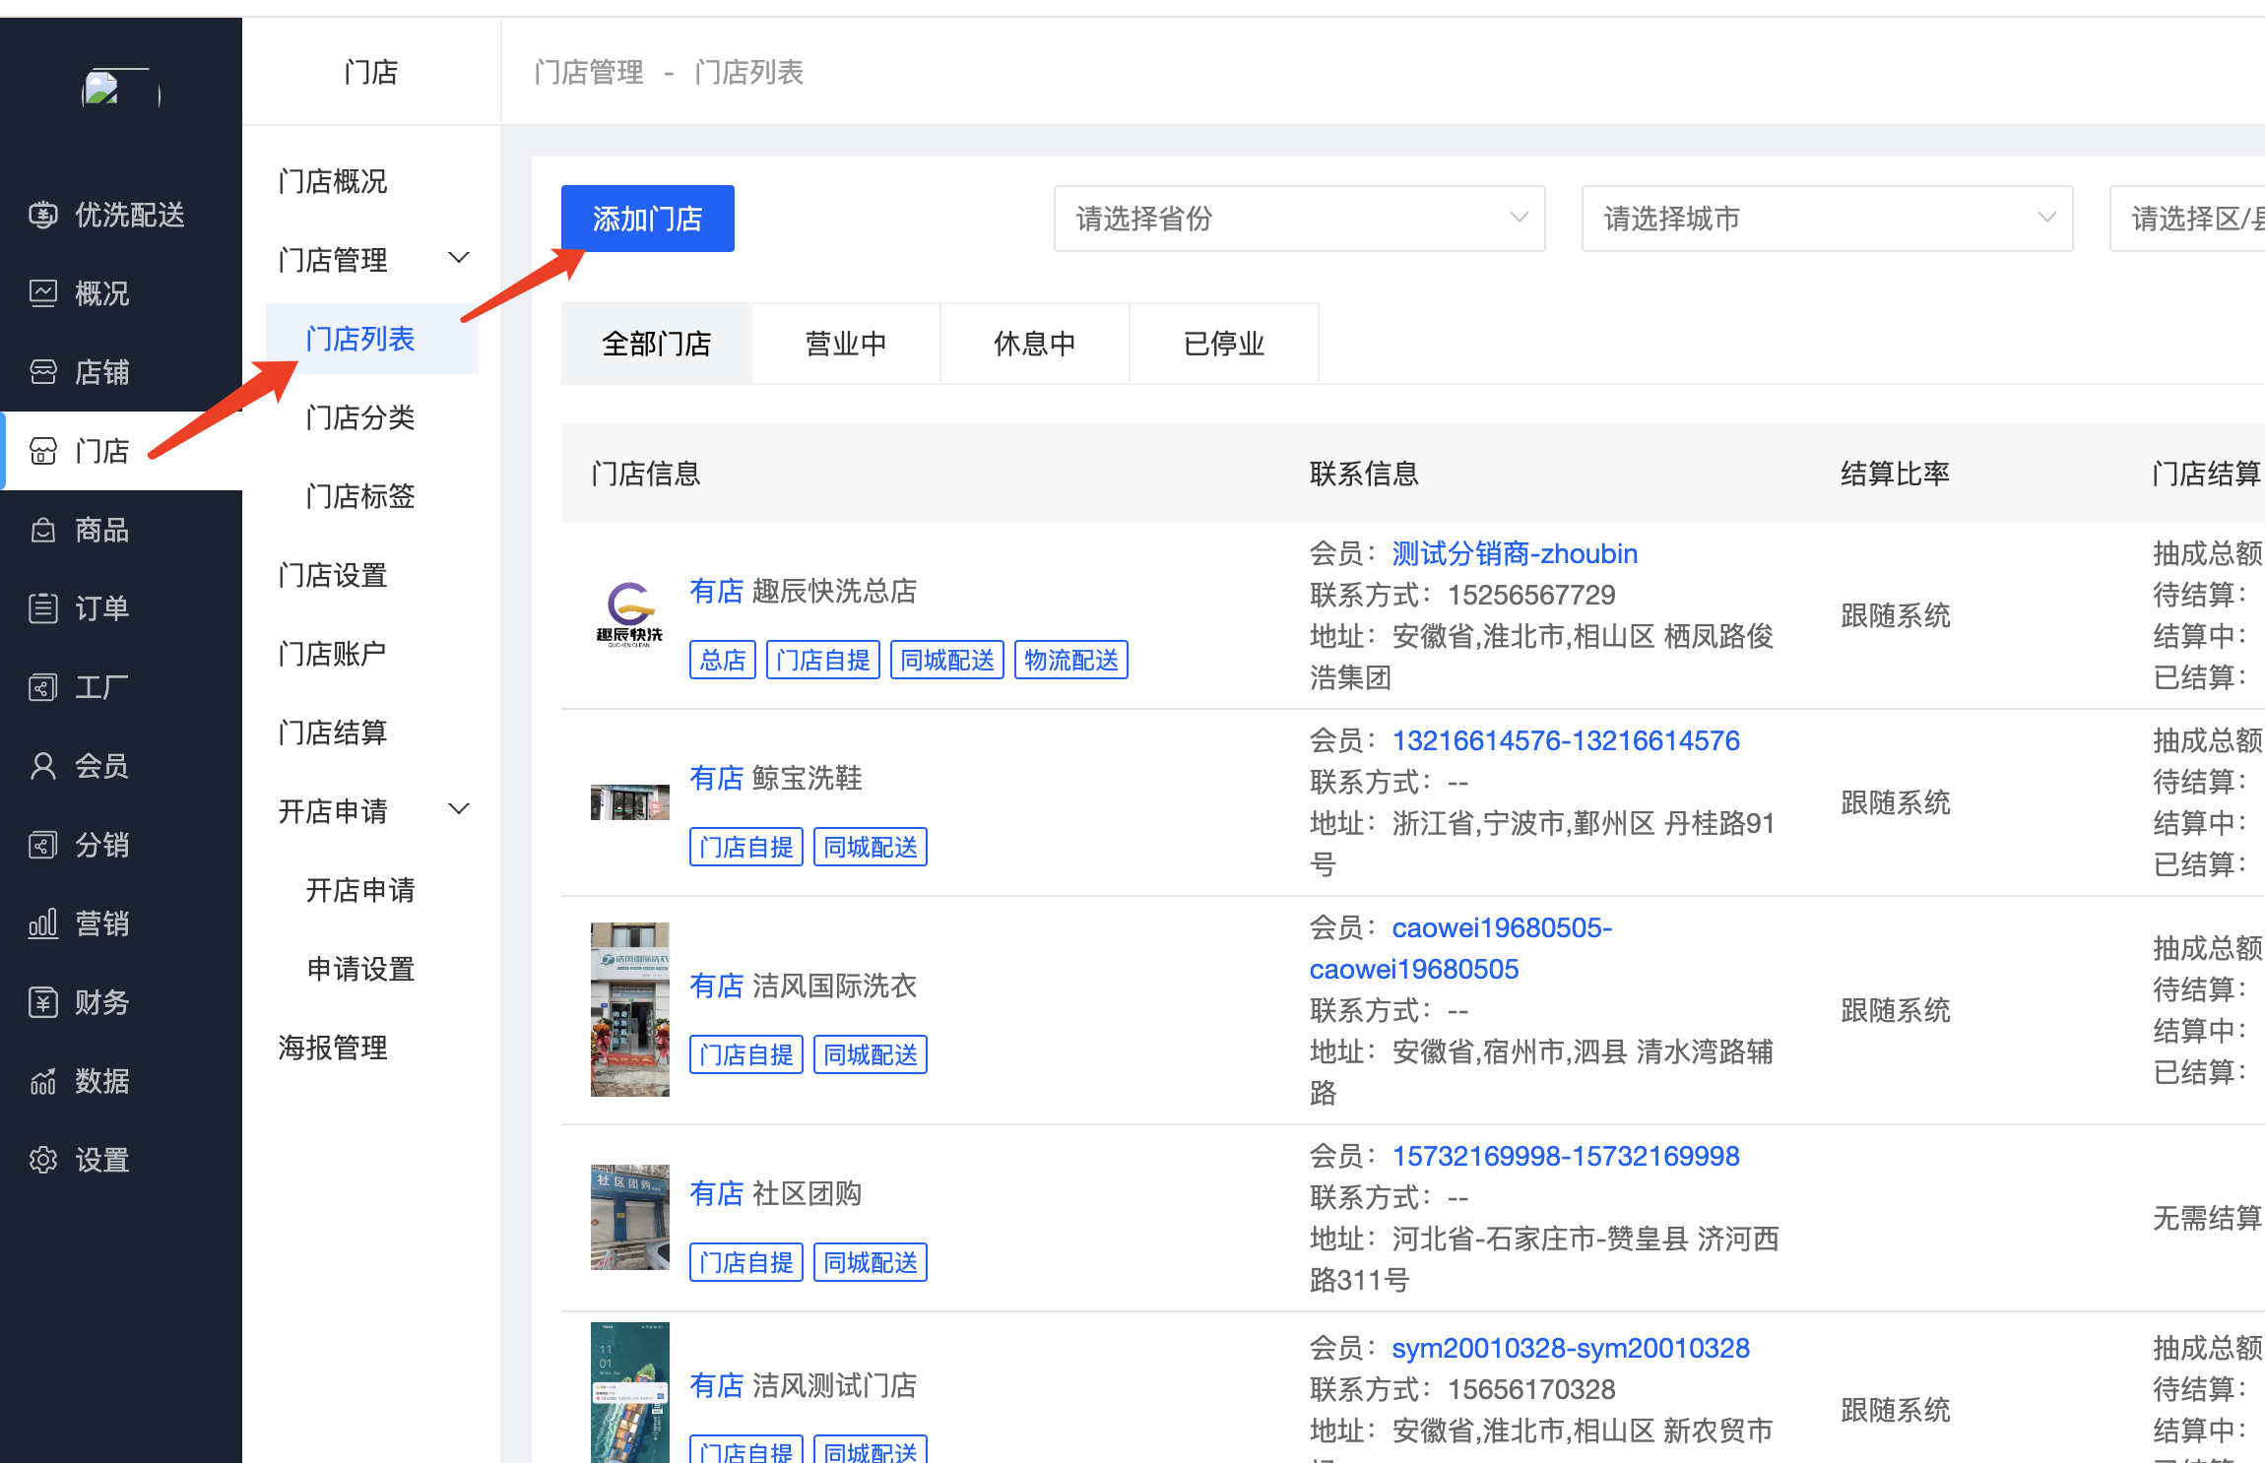Image resolution: width=2265 pixels, height=1463 pixels.
Task: Open the 请选择城市 dropdown
Action: click(x=1826, y=219)
